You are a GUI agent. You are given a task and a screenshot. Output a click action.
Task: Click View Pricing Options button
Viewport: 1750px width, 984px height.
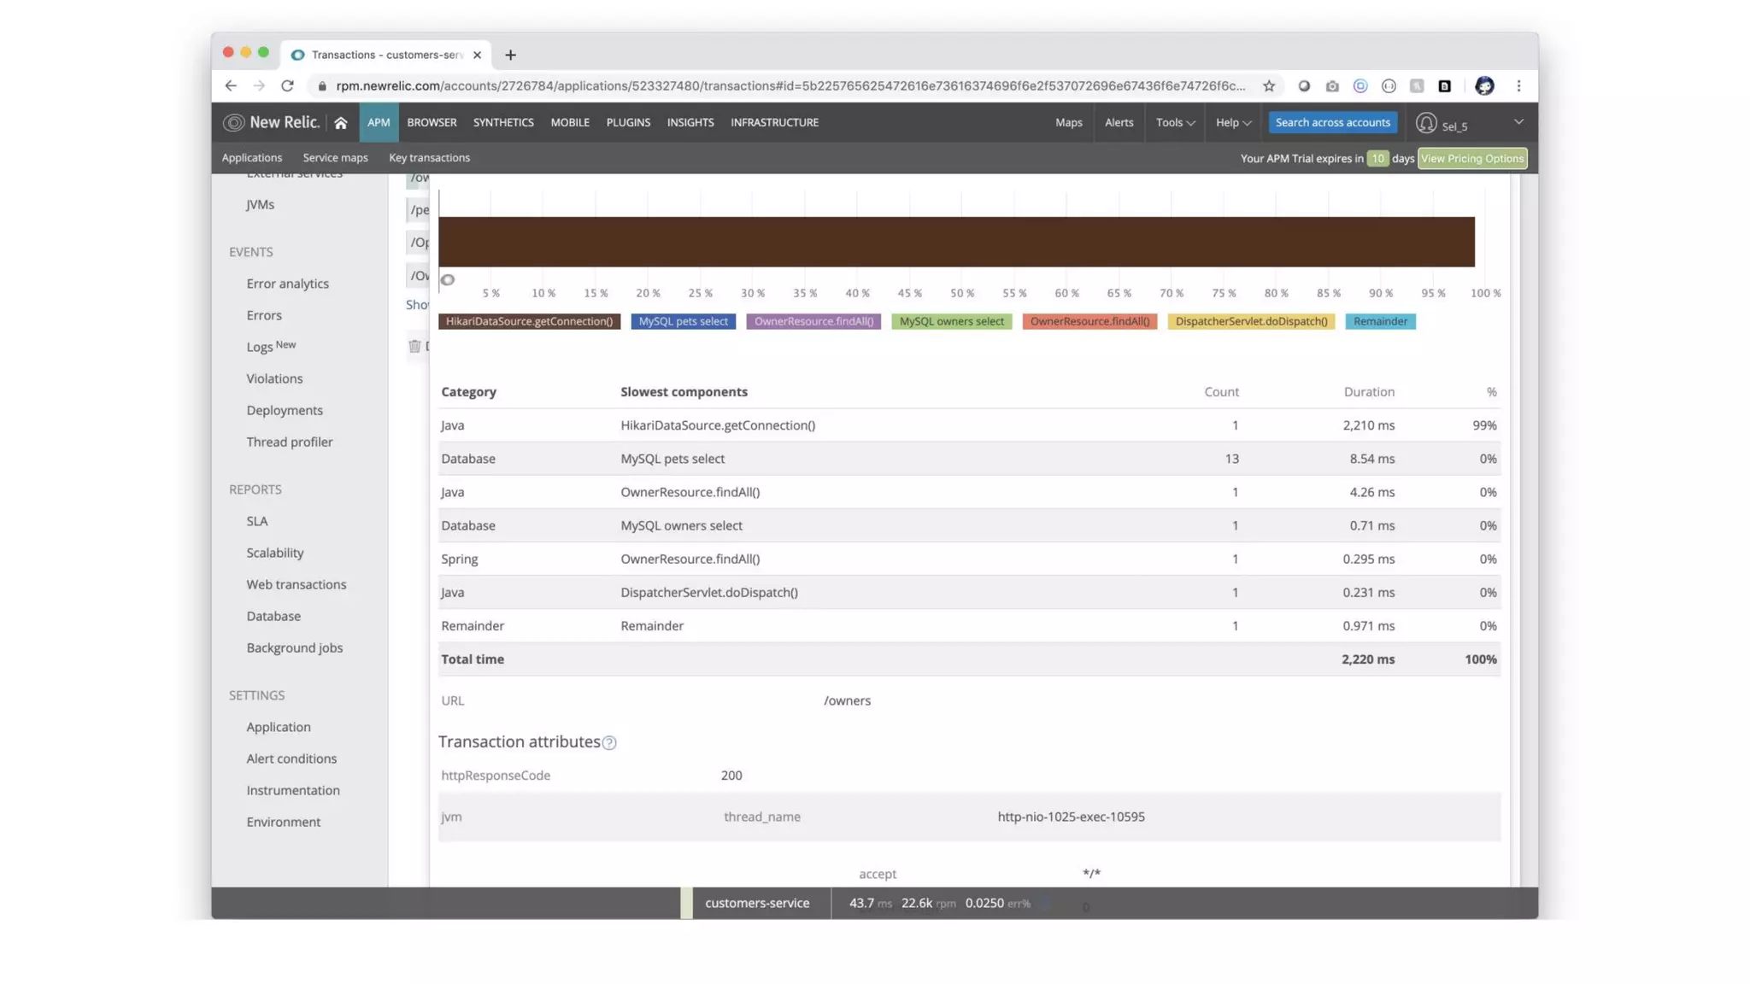[x=1471, y=159]
